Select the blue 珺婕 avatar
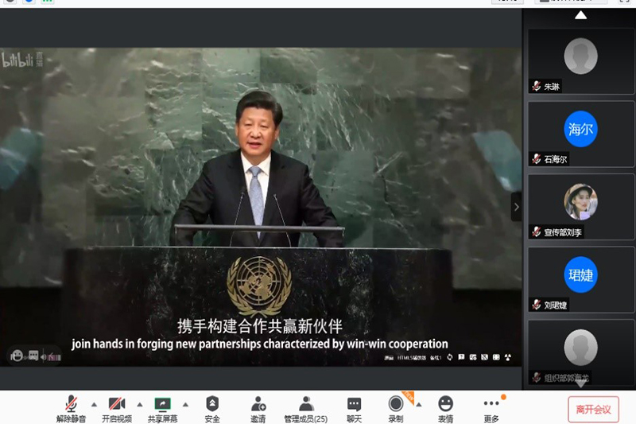Image resolution: width=636 pixels, height=424 pixels. point(581,274)
